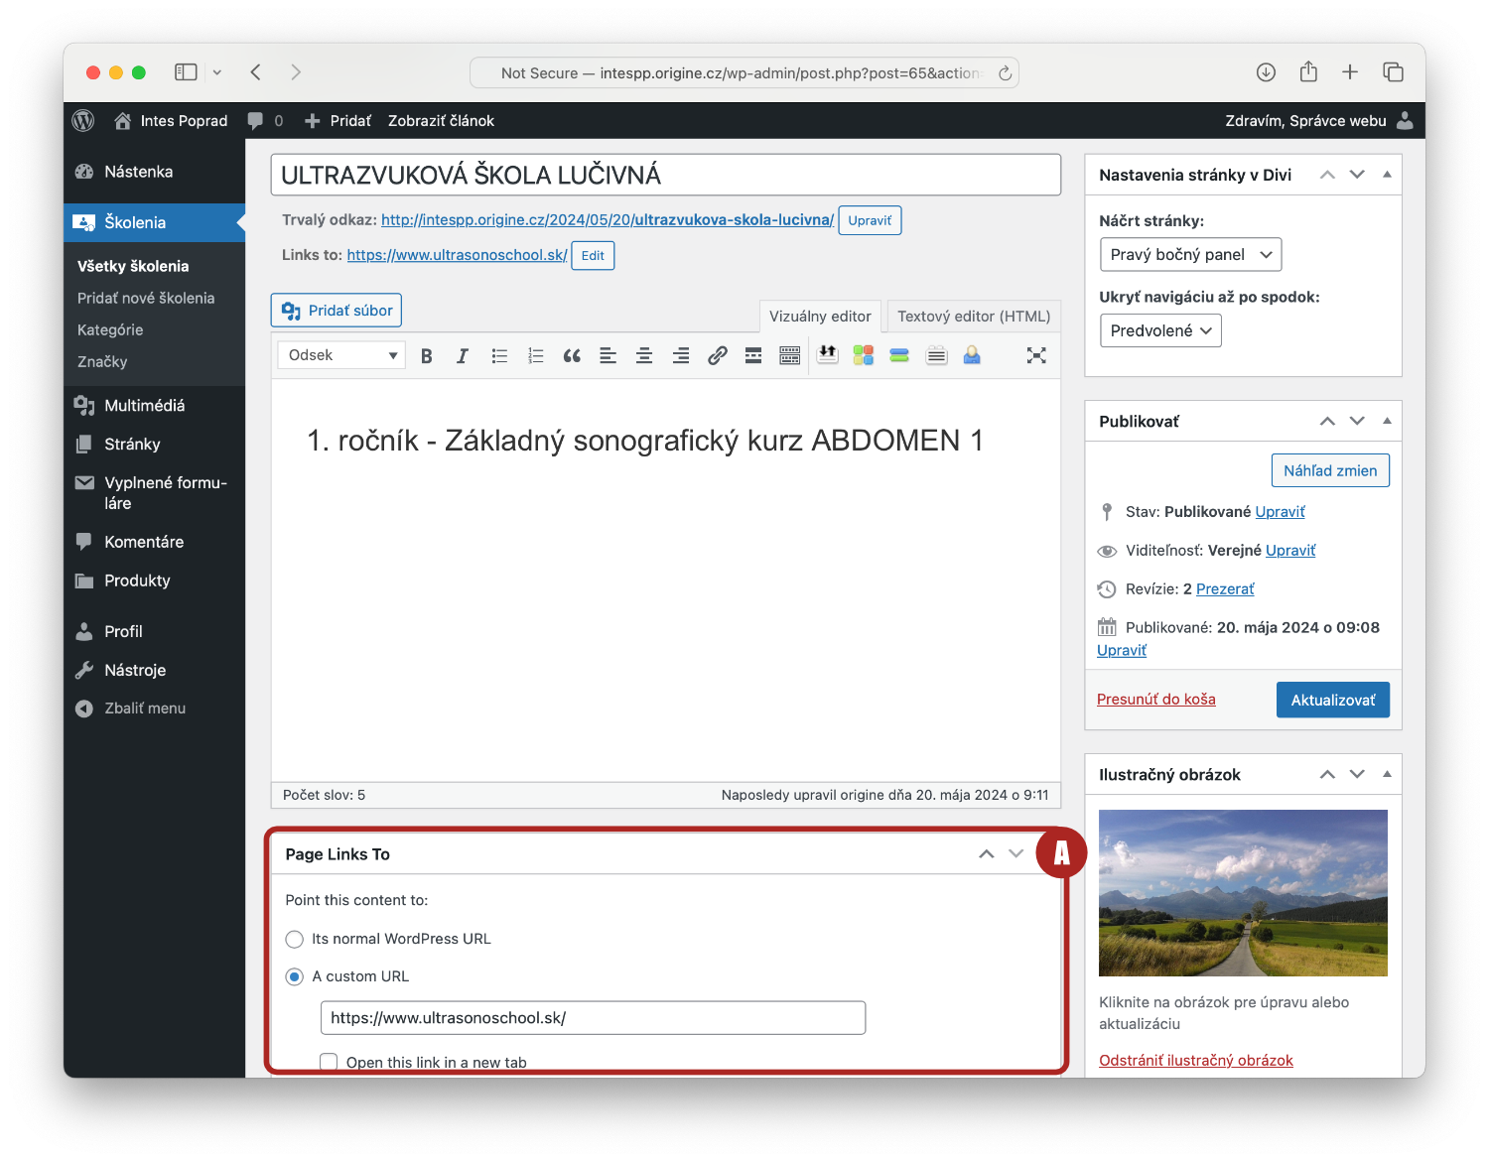
Task: Click Odstrániť ilustračný obrázok link
Action: [1196, 1060]
